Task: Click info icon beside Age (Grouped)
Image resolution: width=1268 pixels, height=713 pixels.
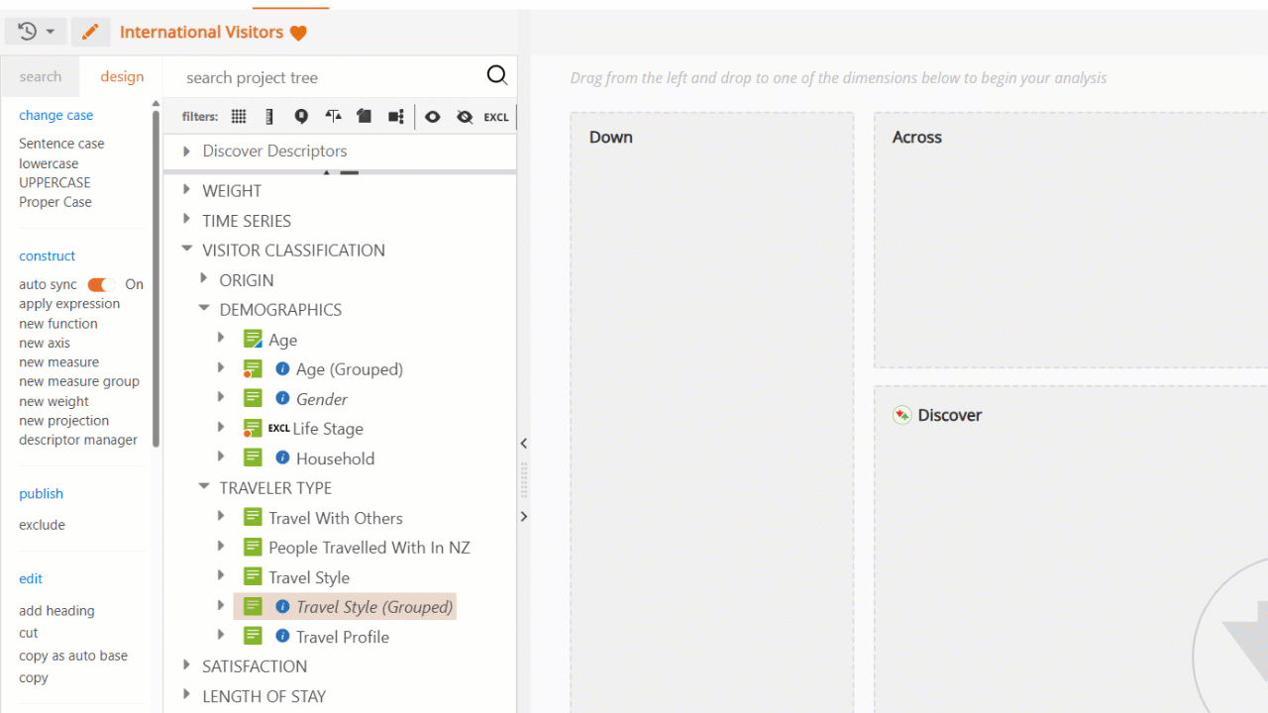Action: tap(282, 368)
